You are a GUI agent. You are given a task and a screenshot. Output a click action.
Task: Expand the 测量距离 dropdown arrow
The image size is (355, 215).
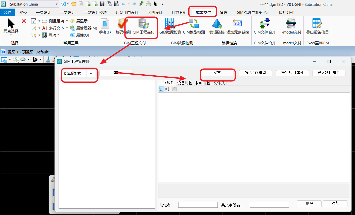[67, 21]
